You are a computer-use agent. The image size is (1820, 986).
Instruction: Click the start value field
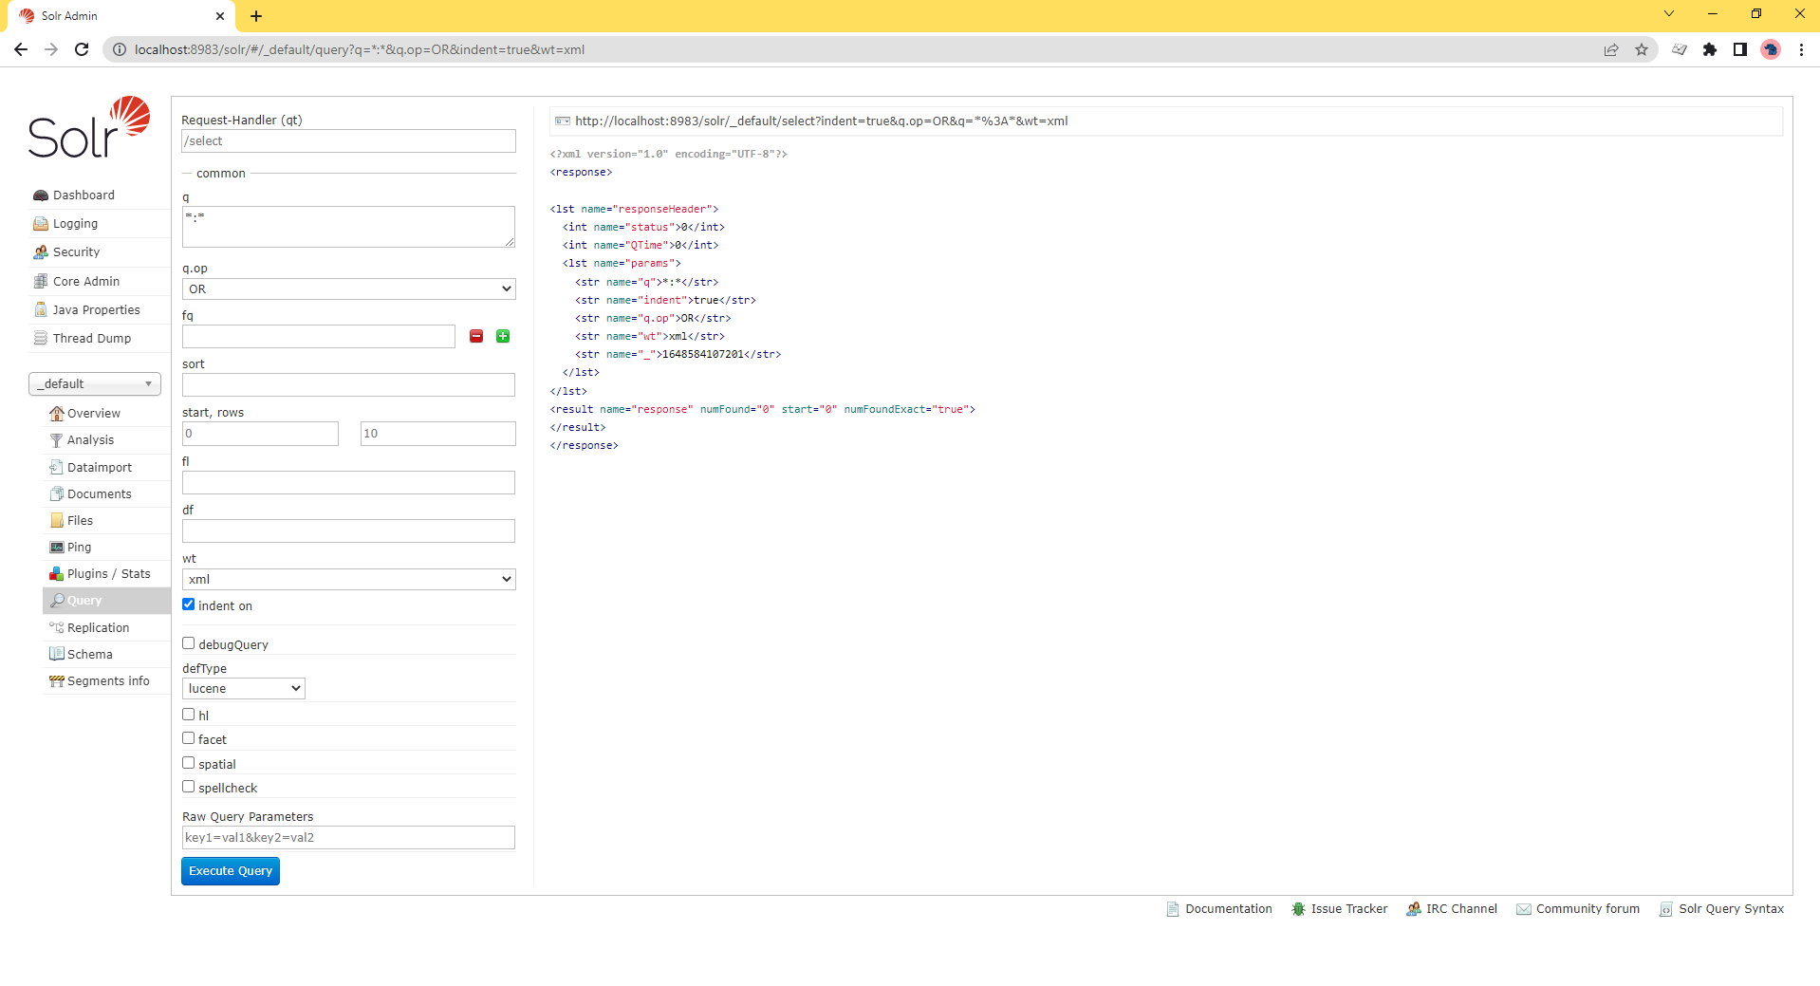coord(260,434)
